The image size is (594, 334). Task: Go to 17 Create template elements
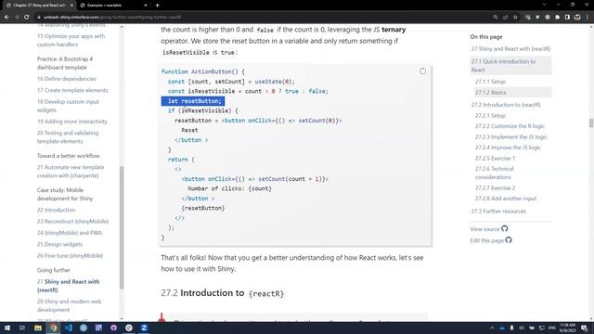click(72, 90)
